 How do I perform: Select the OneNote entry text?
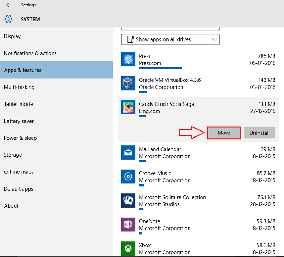[x=149, y=221]
